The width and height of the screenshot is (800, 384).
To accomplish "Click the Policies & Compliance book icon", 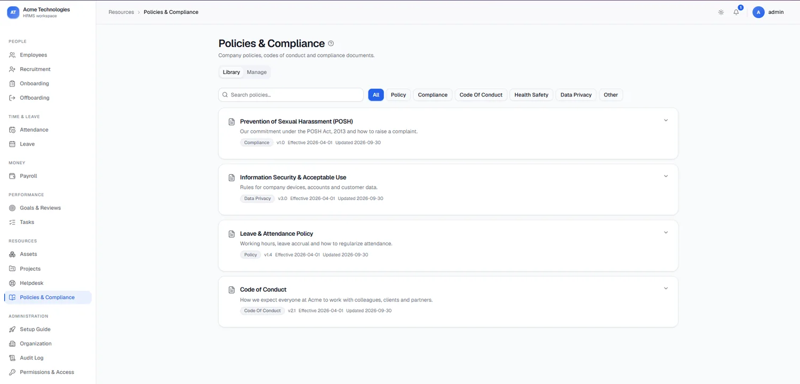I will click(x=12, y=297).
